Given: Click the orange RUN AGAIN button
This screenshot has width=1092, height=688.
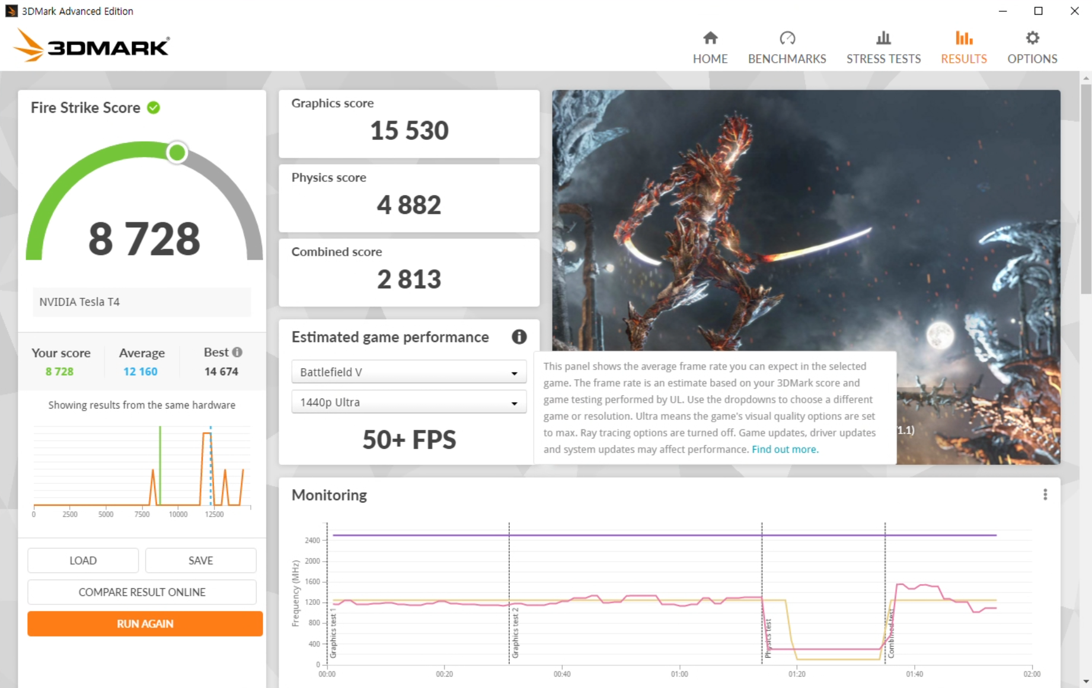Looking at the screenshot, I should (x=145, y=624).
